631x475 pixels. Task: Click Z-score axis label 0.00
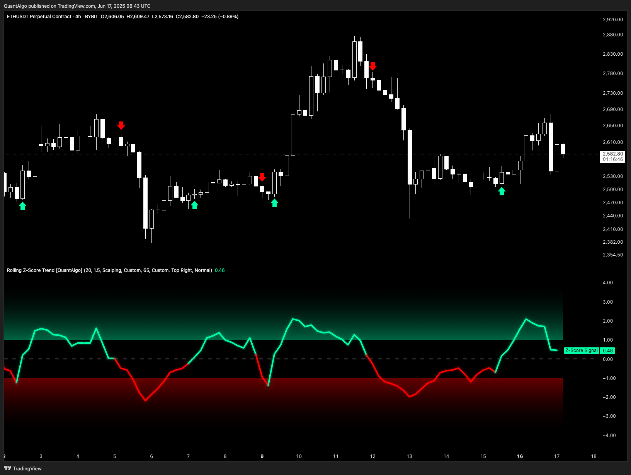tap(608, 359)
